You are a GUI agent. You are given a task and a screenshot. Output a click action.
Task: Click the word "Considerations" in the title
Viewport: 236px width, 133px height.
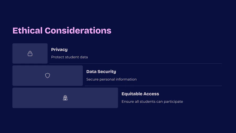coord(78,30)
